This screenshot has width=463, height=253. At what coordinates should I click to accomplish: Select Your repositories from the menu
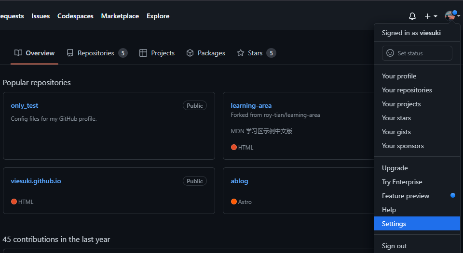(417, 90)
